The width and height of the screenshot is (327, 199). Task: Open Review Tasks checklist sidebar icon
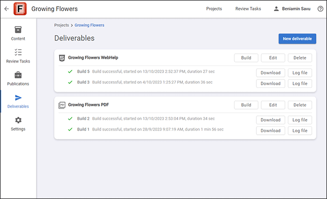18,52
